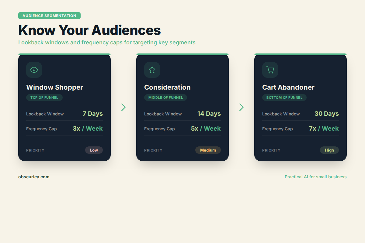Screen dimensions: 365x243
Task: Click the cart icon on Cart Abandoner card
Action: coord(270,70)
